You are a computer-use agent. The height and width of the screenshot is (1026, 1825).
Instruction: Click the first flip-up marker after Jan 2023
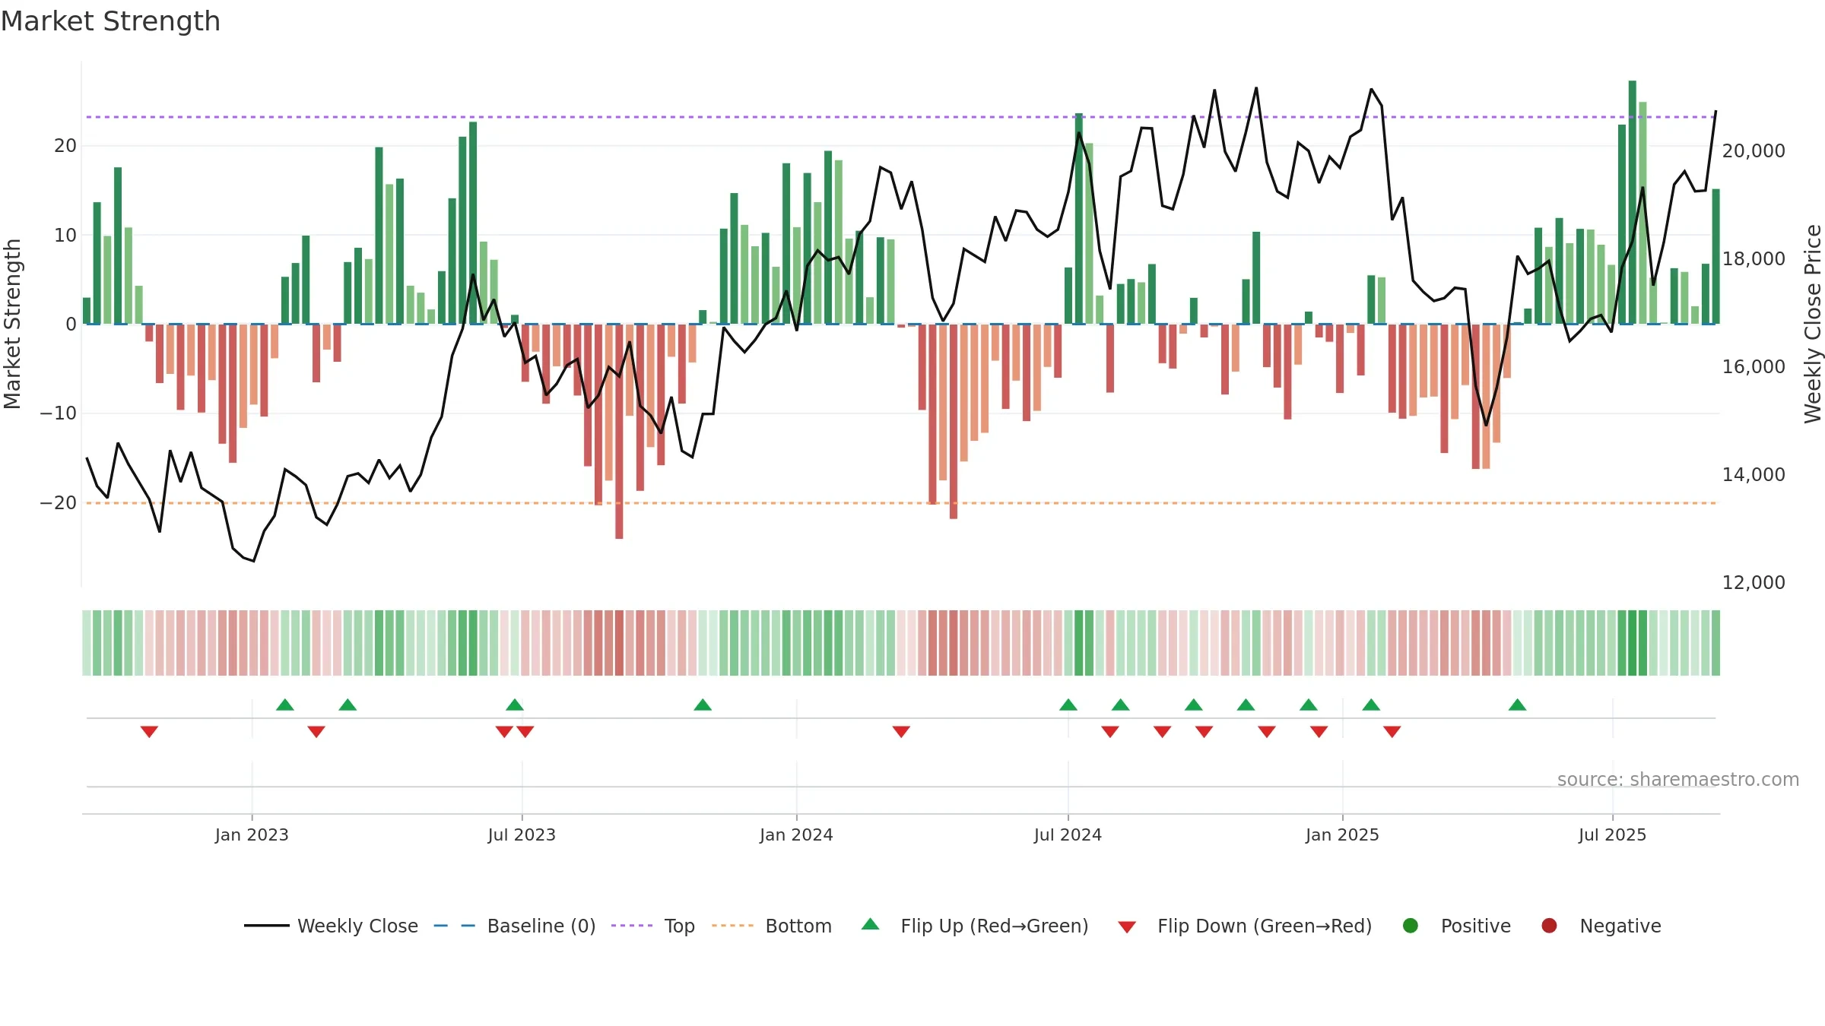(285, 705)
